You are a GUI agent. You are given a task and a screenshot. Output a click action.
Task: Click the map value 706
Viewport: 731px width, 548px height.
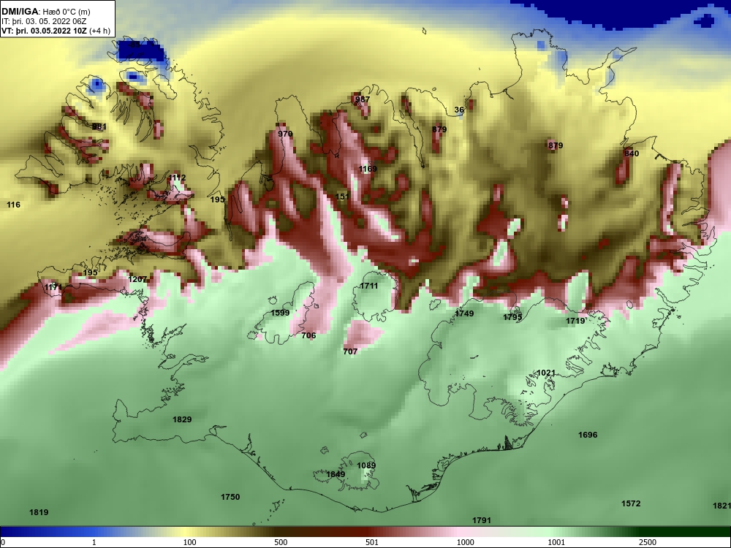[308, 335]
